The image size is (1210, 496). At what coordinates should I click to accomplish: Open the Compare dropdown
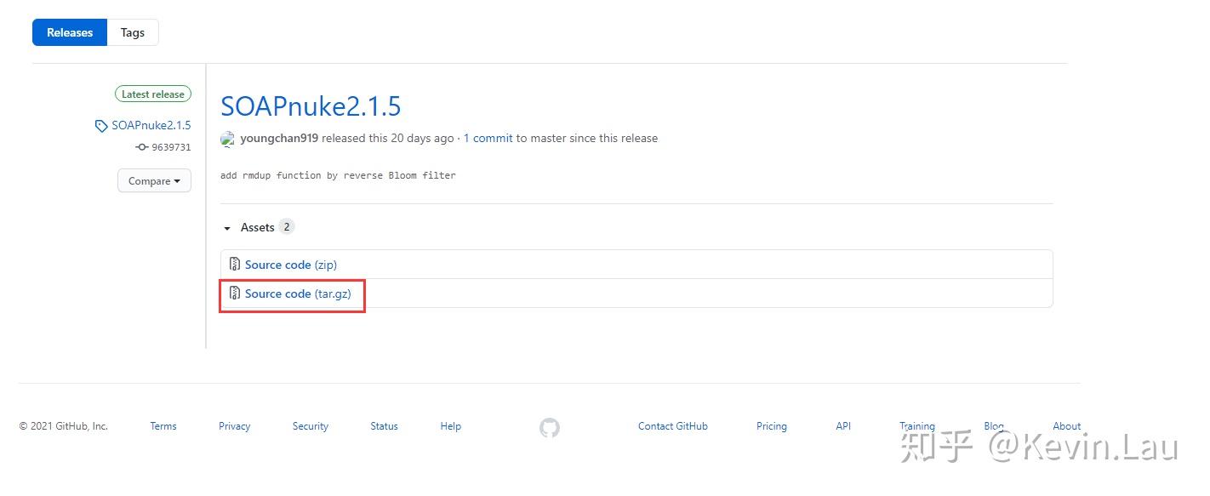(x=154, y=181)
